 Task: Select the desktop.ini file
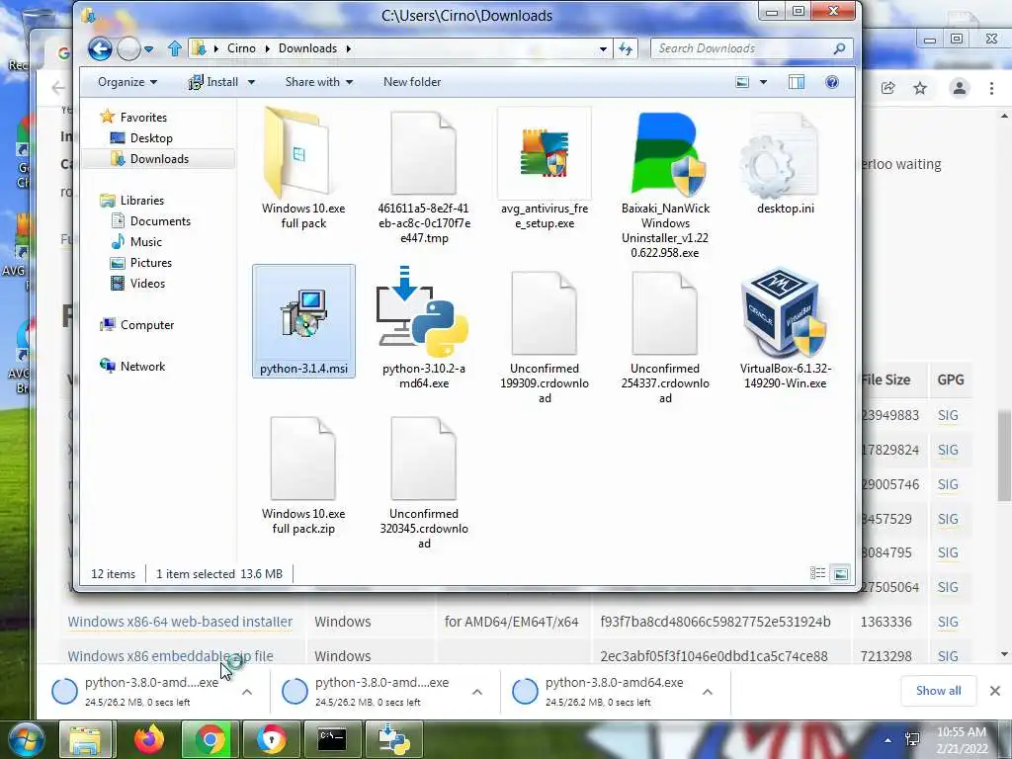pos(786,163)
